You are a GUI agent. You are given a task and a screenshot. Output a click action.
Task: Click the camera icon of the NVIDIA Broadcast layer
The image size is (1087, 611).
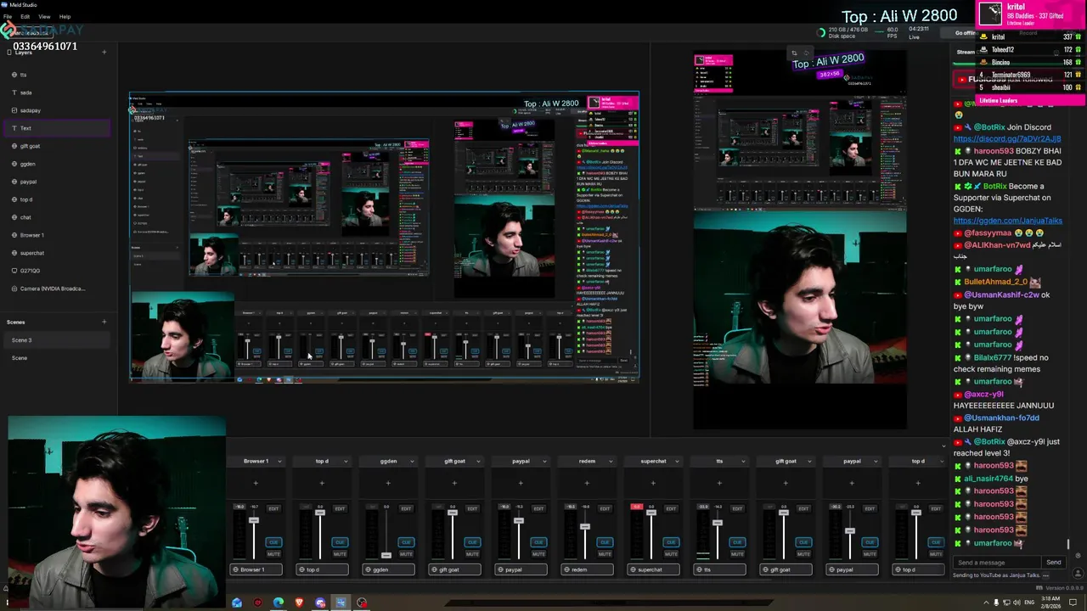[14, 289]
